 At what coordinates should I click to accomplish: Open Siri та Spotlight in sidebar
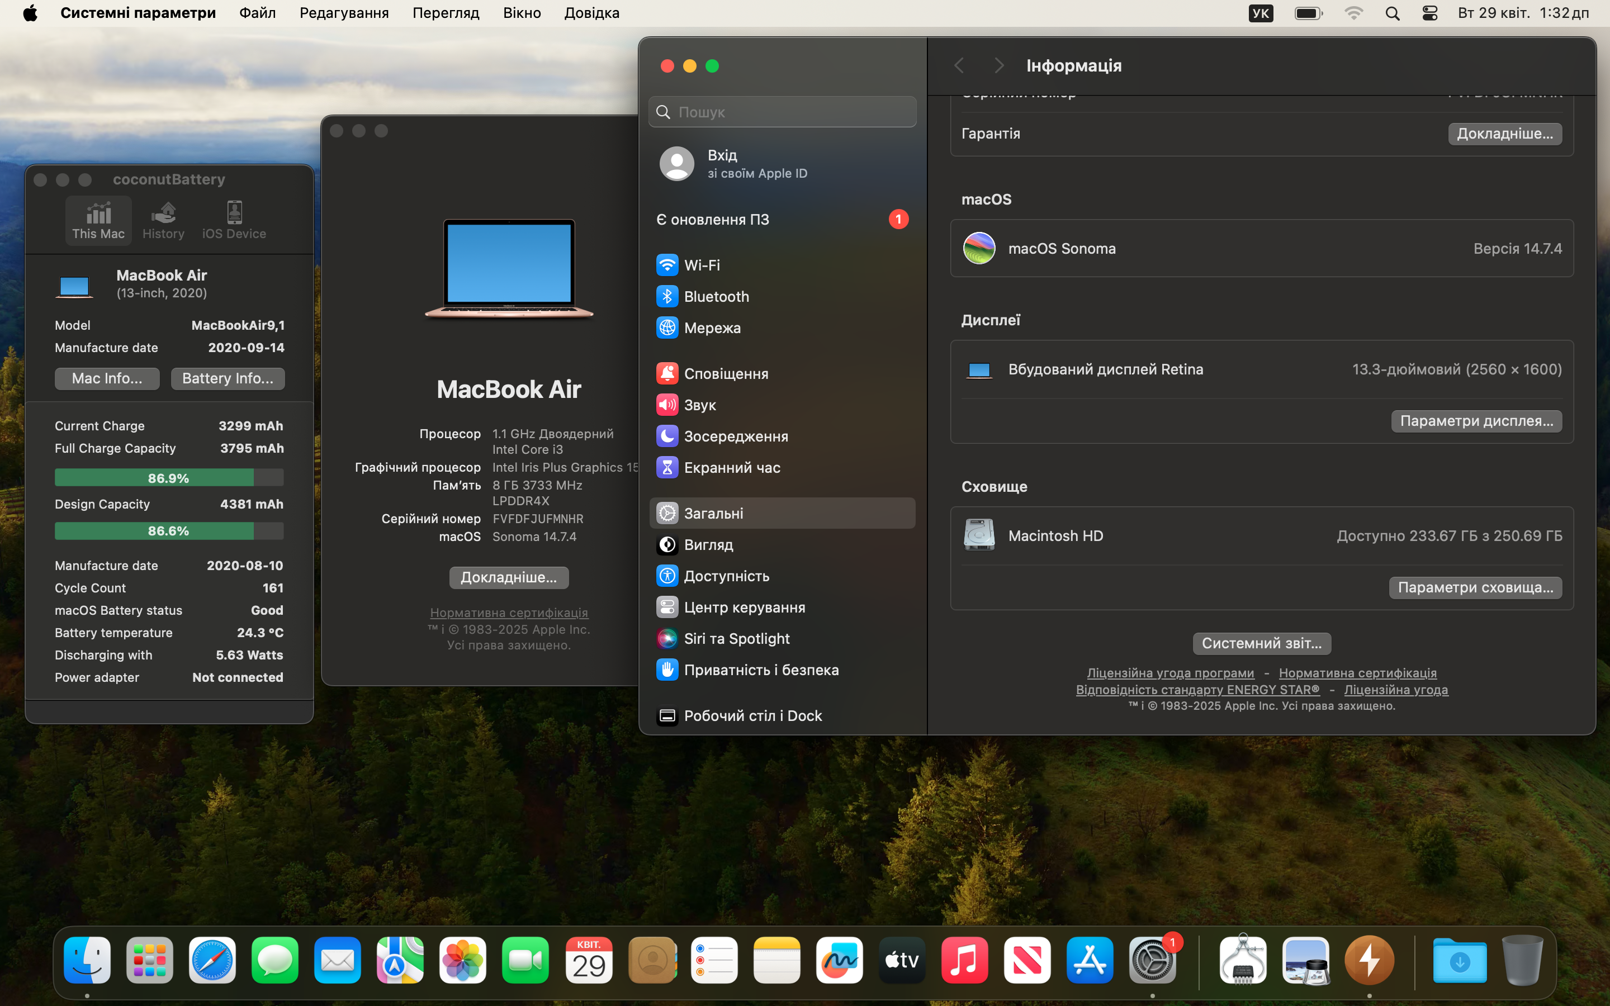(x=783, y=638)
